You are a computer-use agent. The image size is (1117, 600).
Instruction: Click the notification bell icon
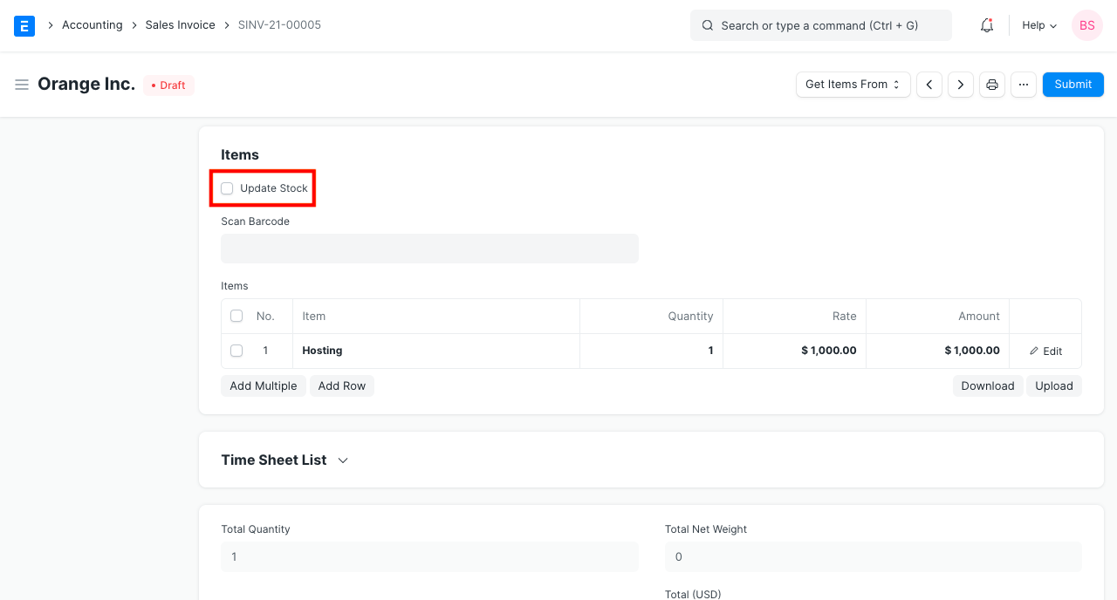tap(986, 25)
